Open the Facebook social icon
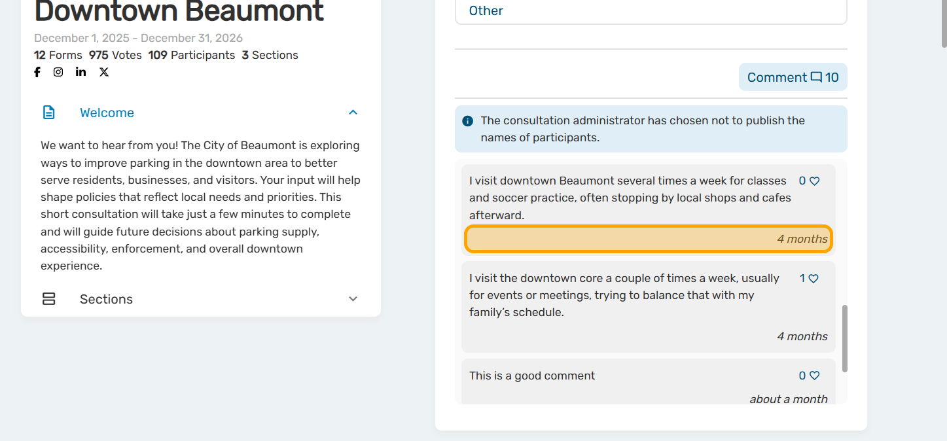Screen dimensions: 947x441 (x=37, y=72)
